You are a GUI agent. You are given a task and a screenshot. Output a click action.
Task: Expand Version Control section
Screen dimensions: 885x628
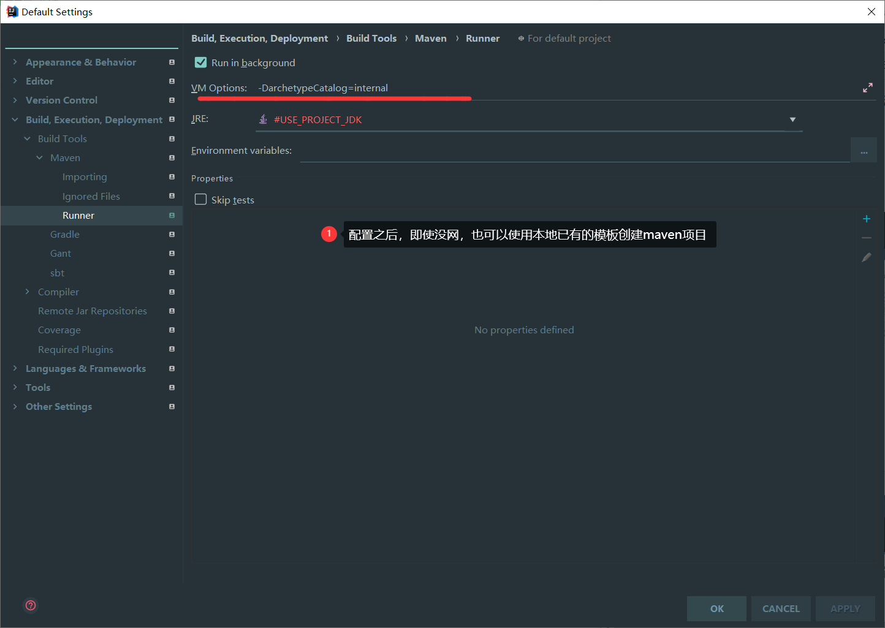coord(15,100)
